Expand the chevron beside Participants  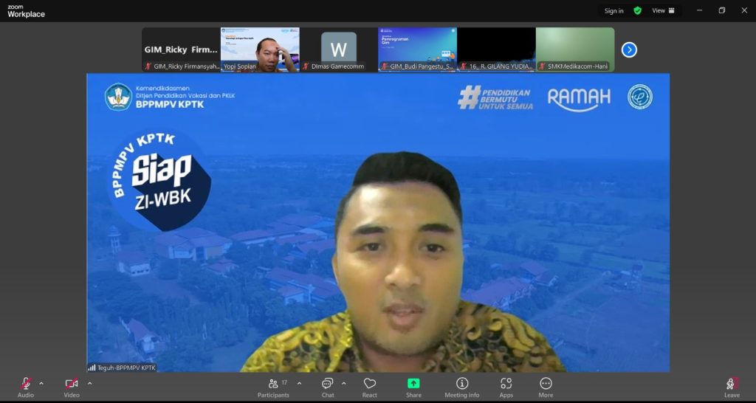(299, 383)
